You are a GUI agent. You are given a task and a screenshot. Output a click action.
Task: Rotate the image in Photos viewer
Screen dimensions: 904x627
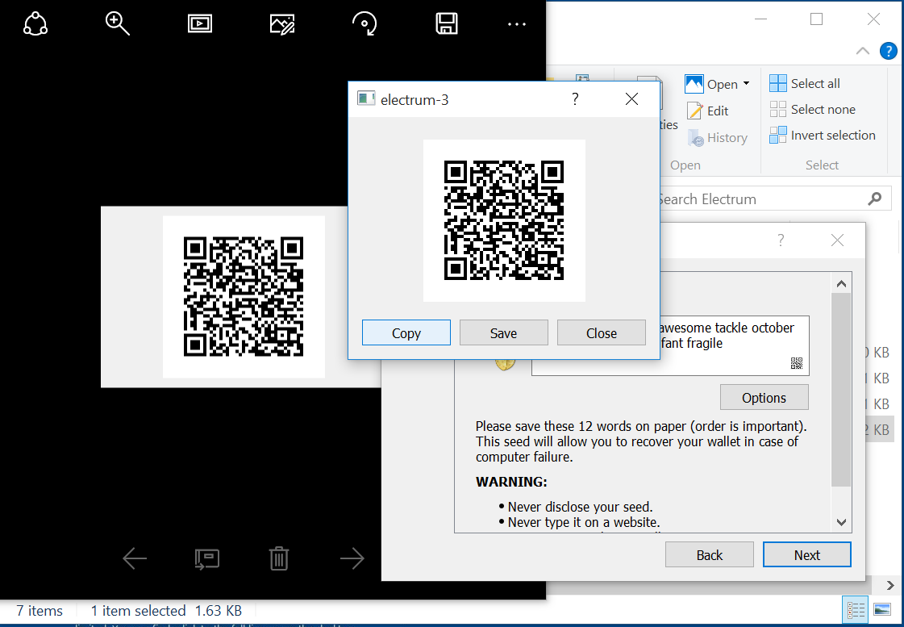click(365, 24)
